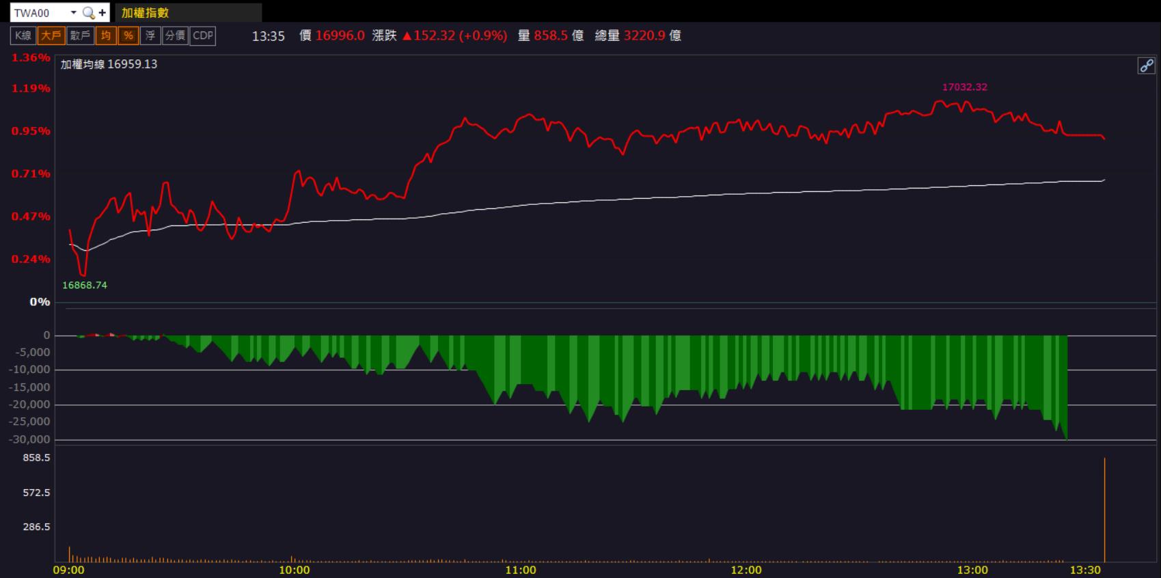1161x578 pixels.
Task: Click the high price label 17032.32
Action: click(x=964, y=87)
